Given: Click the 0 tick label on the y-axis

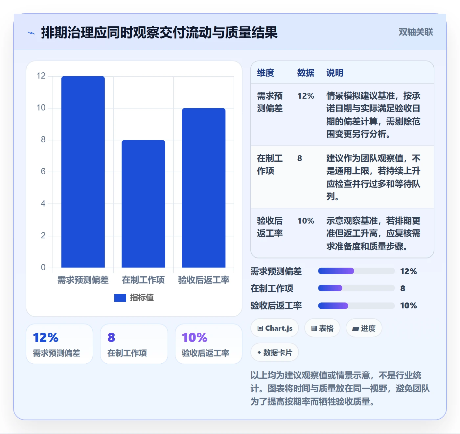Looking at the screenshot, I should pyautogui.click(x=43, y=267).
